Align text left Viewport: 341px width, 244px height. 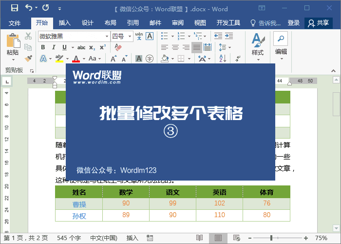[165, 47]
